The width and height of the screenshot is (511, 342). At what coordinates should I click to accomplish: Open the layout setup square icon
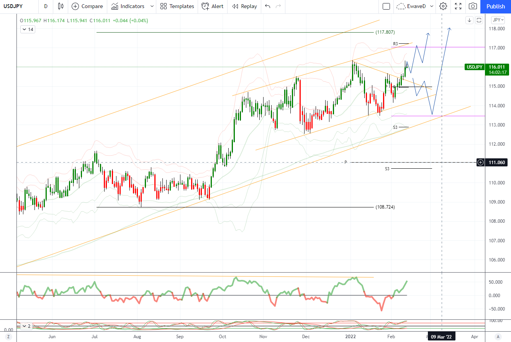[386, 6]
